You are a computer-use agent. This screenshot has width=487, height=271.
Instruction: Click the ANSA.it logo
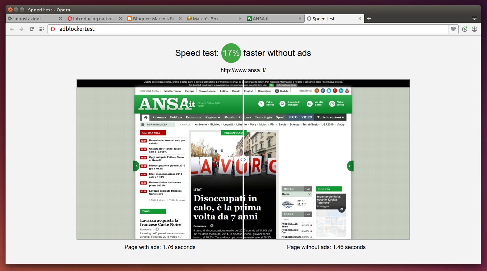coord(167,104)
